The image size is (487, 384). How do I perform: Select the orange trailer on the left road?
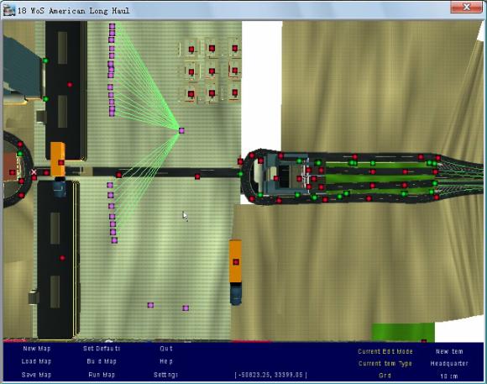58,160
